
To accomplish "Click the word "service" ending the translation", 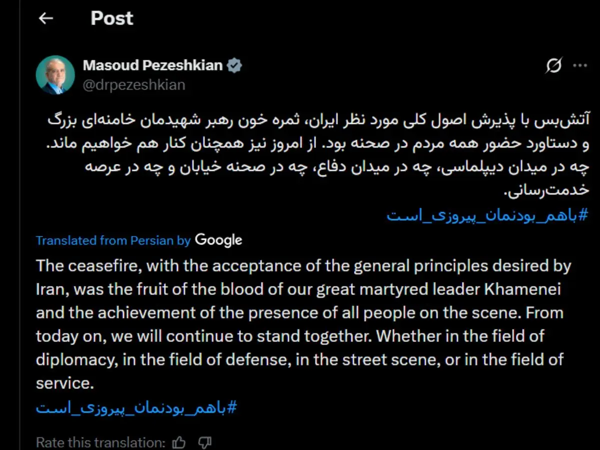I will tap(63, 383).
